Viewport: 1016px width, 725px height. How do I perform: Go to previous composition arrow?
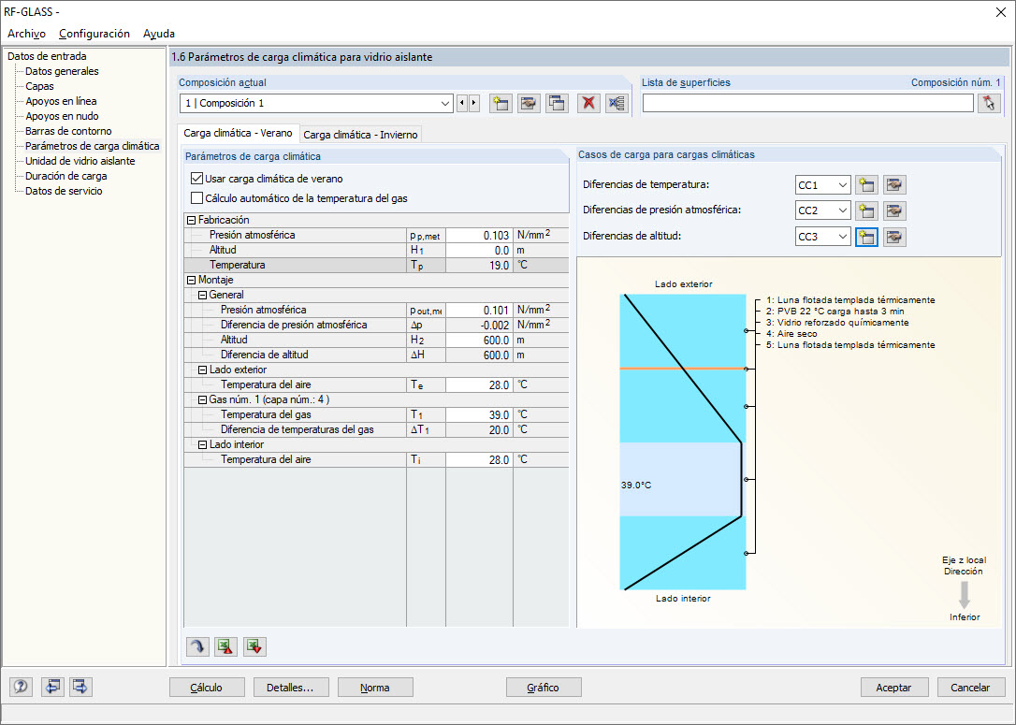pos(462,104)
